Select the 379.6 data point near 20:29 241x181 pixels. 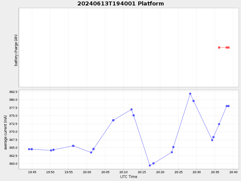coord(193,101)
